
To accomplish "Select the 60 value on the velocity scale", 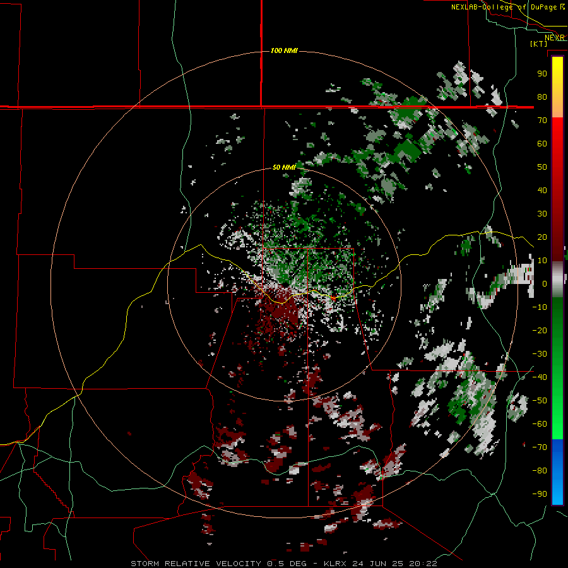I will pyautogui.click(x=542, y=143).
